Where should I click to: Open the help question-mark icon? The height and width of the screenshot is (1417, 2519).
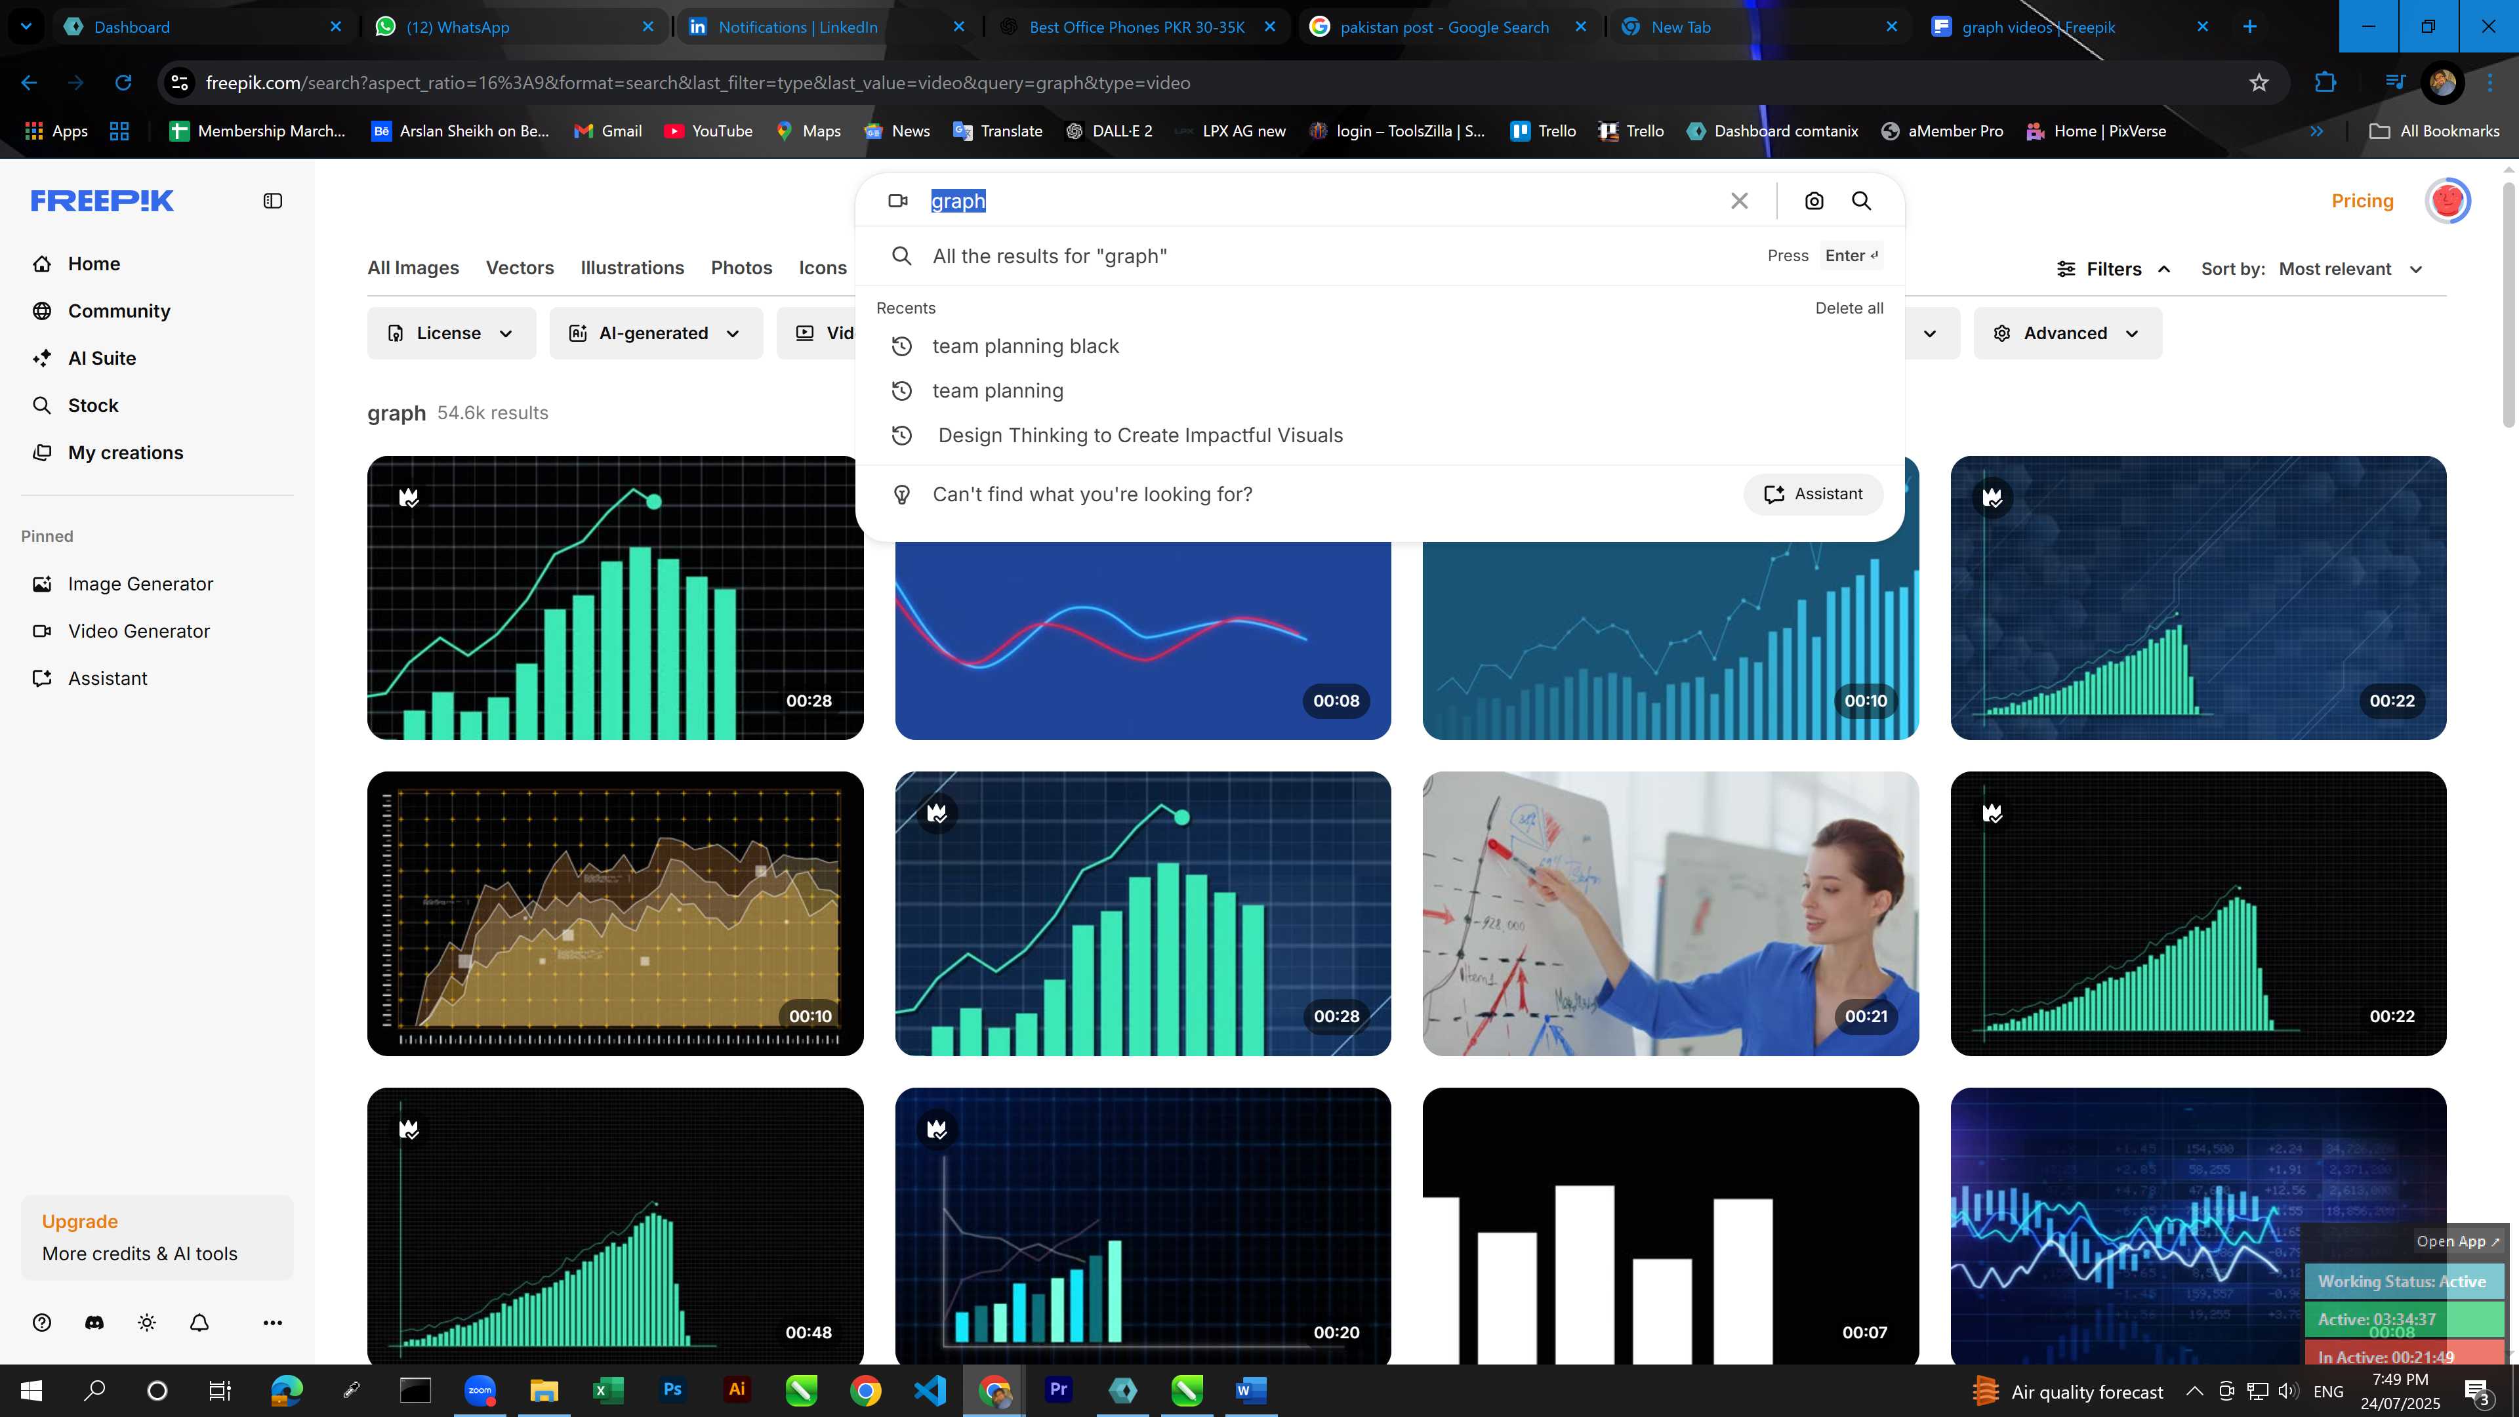[41, 1322]
